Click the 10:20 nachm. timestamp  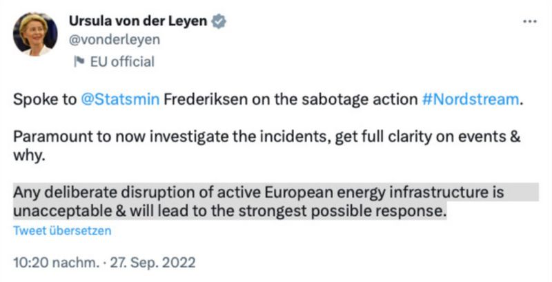(47, 263)
